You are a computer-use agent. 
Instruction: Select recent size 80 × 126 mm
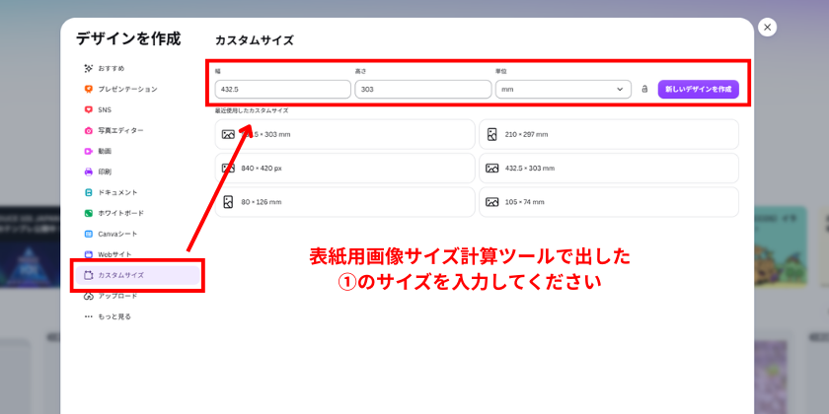344,202
